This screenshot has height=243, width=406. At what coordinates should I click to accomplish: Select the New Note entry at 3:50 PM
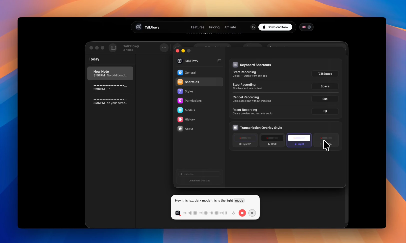pos(110,73)
